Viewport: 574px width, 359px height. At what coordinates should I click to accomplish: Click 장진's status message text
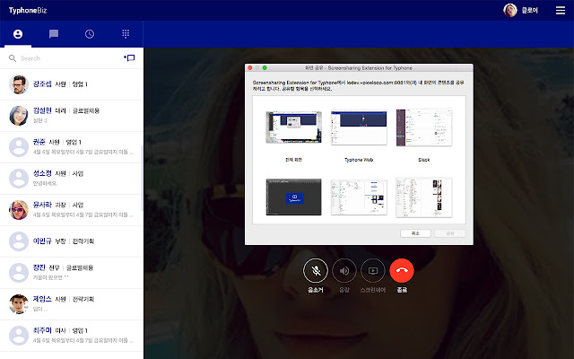[x=51, y=277]
